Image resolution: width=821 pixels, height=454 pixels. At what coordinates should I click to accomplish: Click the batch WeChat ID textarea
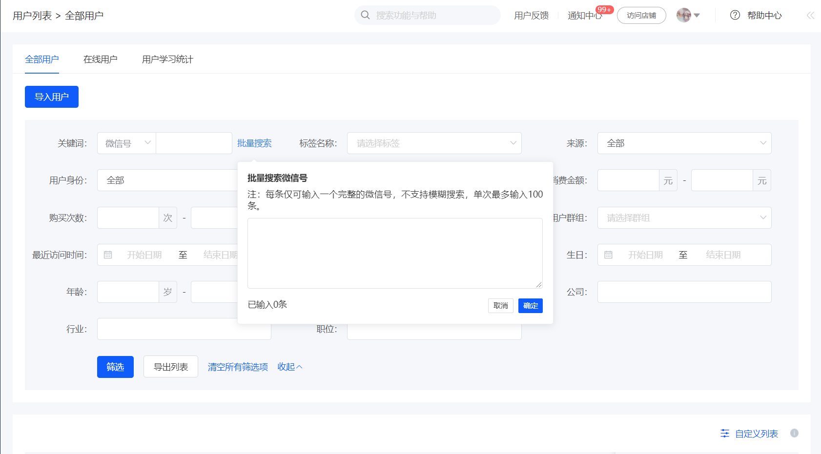coord(395,253)
